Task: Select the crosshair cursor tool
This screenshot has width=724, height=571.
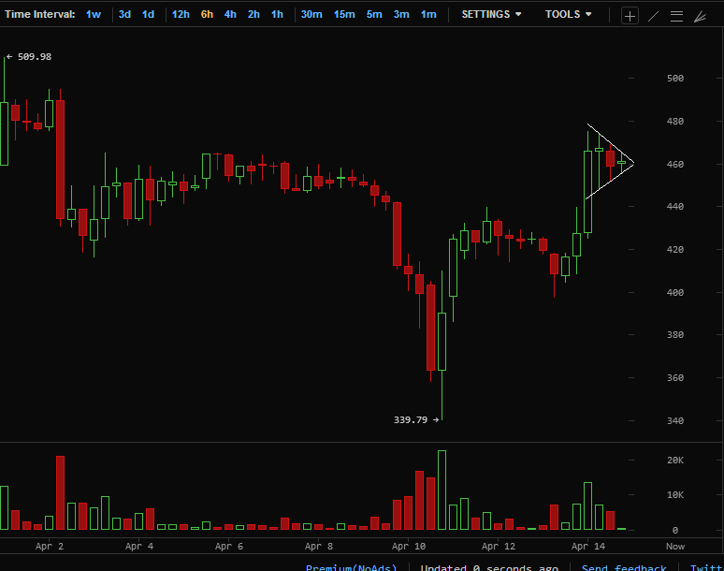Action: pos(630,16)
